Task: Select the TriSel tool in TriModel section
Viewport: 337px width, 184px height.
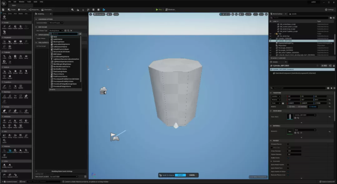Action: (4, 57)
